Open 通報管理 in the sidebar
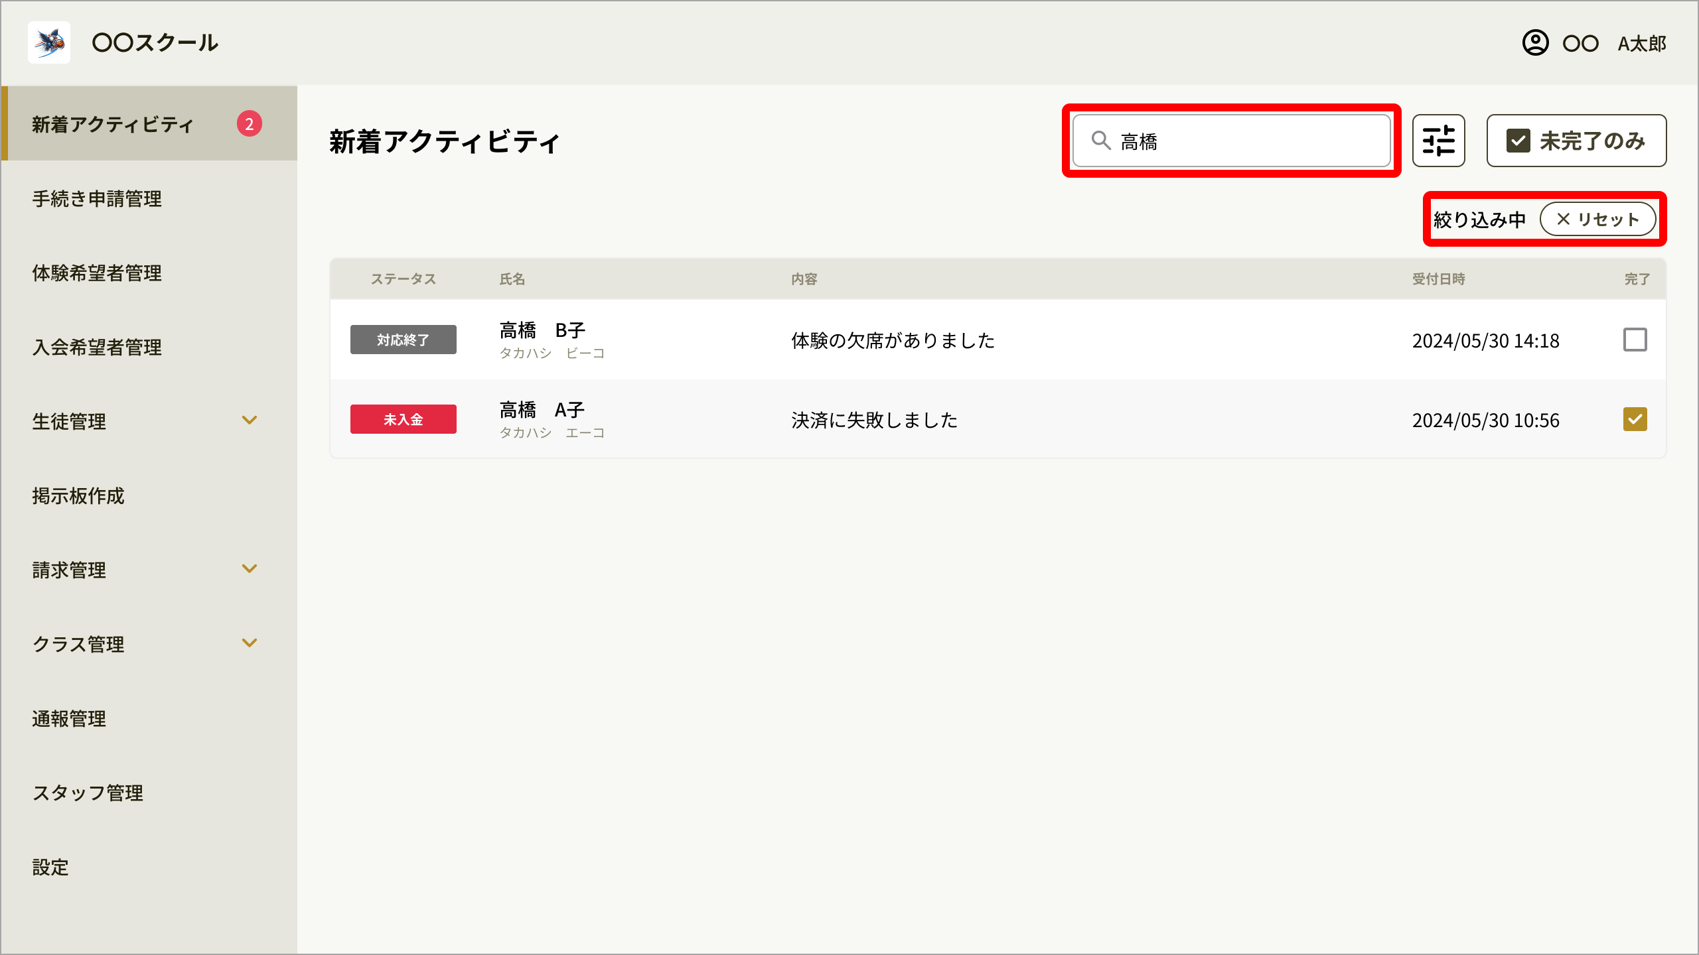1699x955 pixels. coord(149,718)
